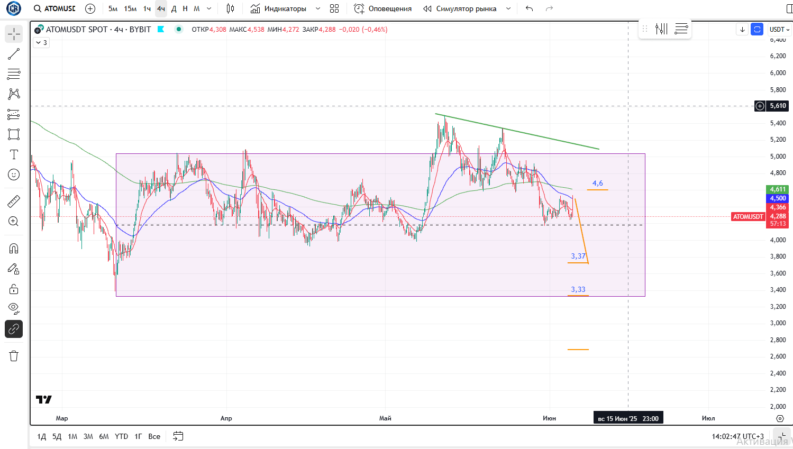Select the geometric shapes tool
Screen dimensions: 793x449
[x=14, y=134]
